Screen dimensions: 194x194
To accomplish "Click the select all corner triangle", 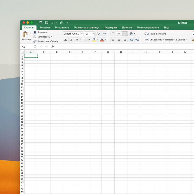I will click(22, 52).
